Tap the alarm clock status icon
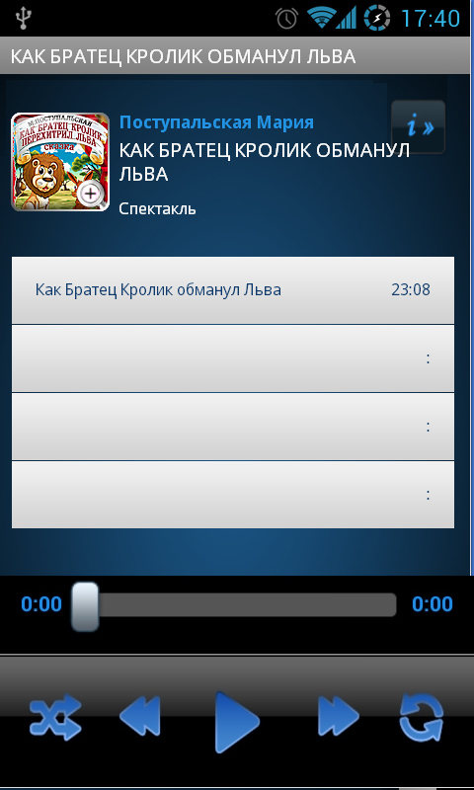This screenshot has height=790, width=474. (286, 19)
